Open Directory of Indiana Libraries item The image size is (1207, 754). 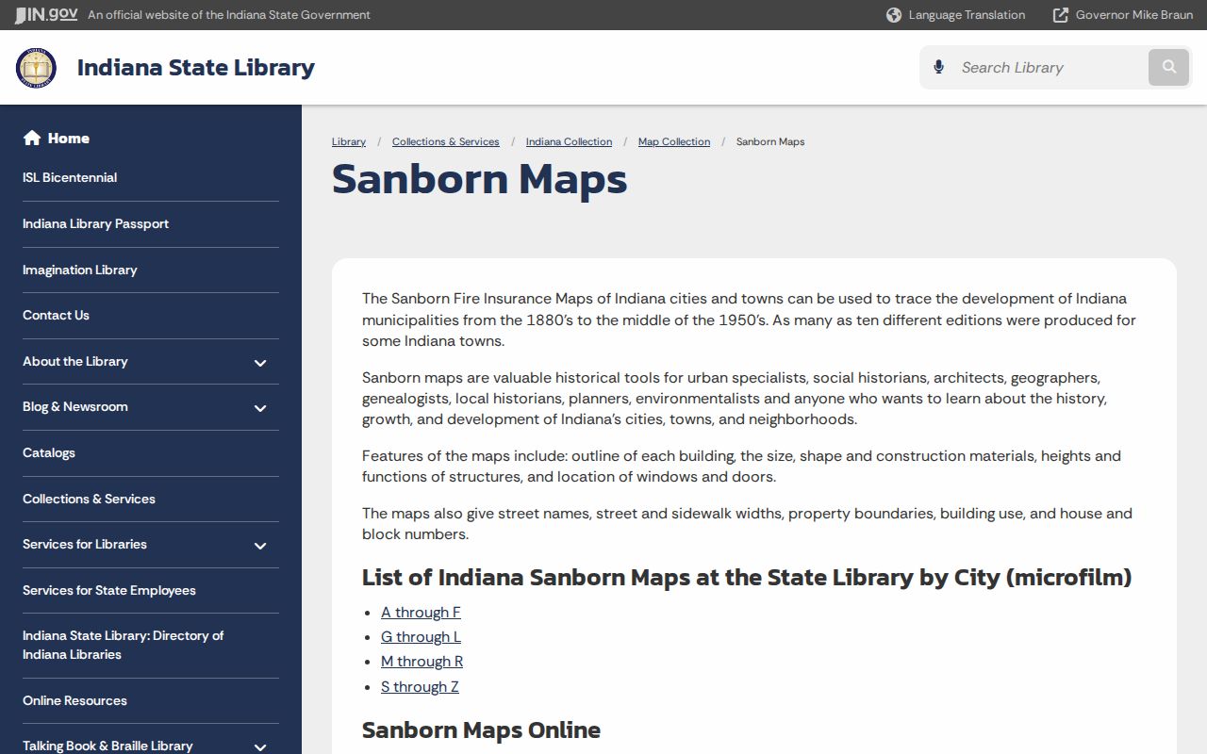(x=124, y=645)
